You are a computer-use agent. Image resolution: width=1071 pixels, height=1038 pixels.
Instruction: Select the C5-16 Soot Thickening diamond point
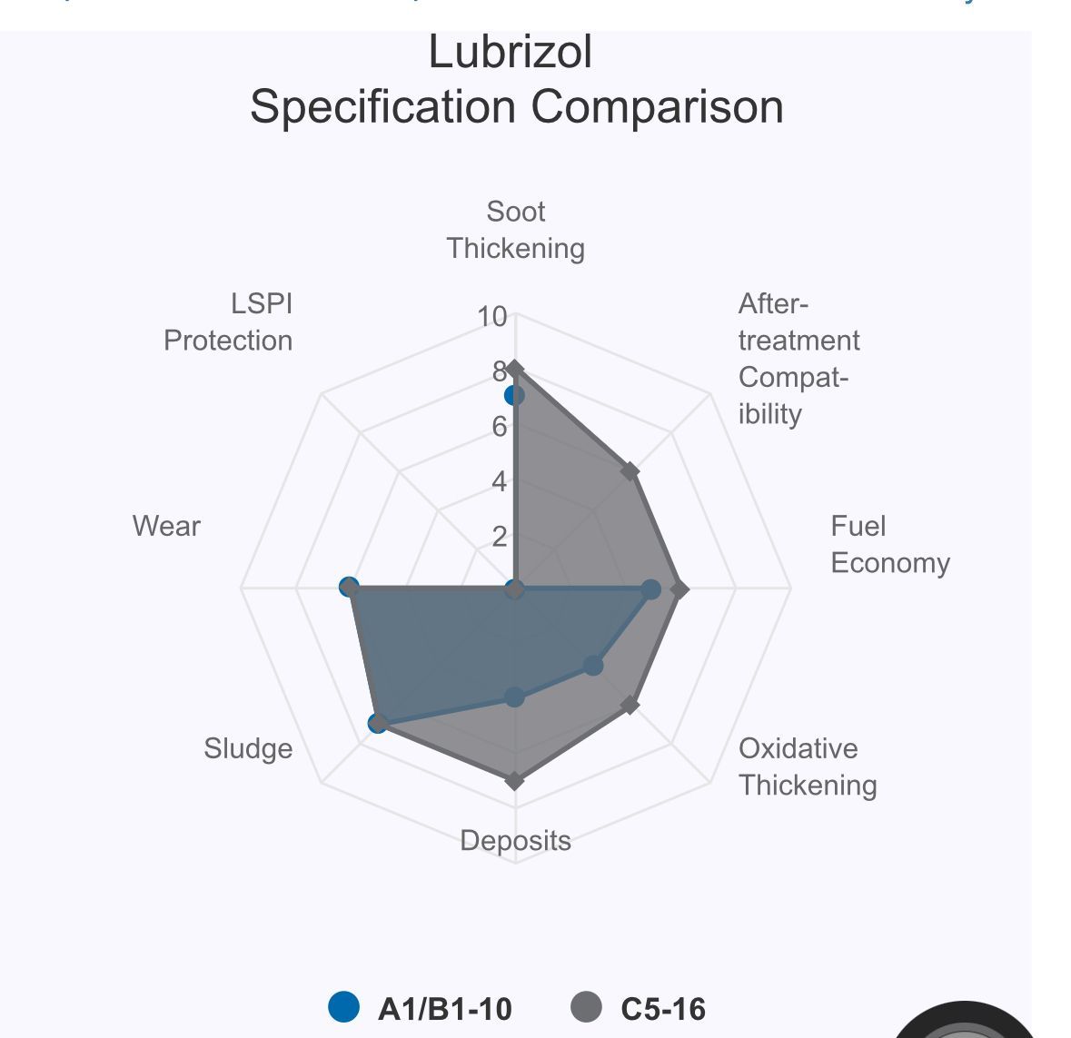pos(515,368)
